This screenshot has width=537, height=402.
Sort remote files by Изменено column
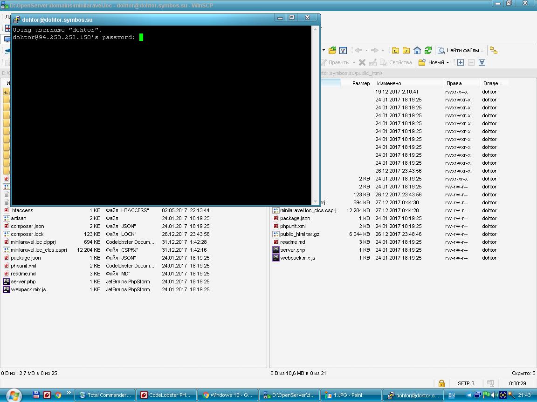coord(389,83)
